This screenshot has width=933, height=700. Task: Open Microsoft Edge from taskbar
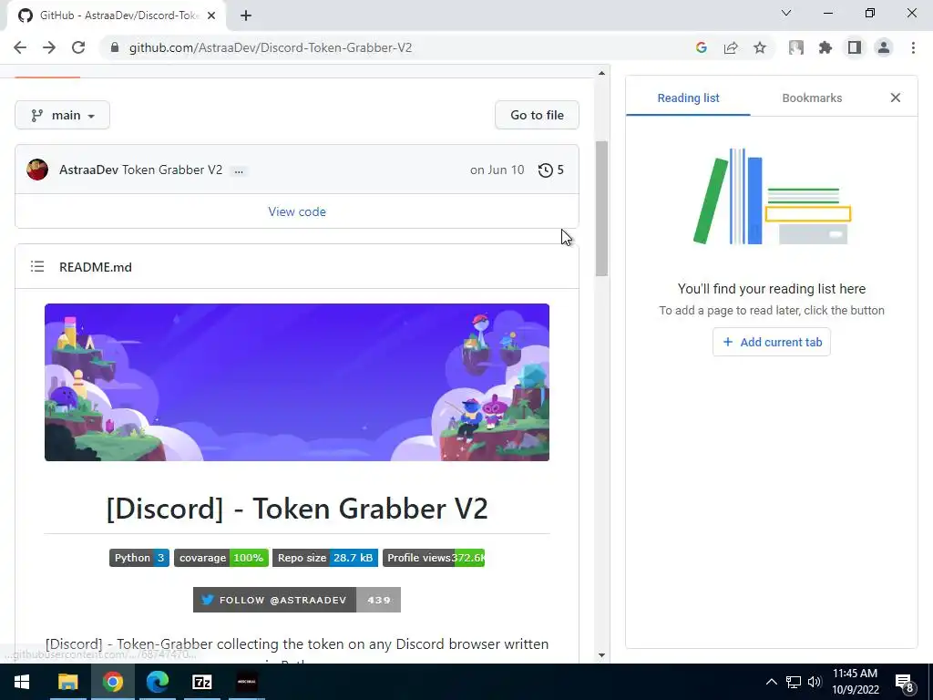tap(158, 682)
